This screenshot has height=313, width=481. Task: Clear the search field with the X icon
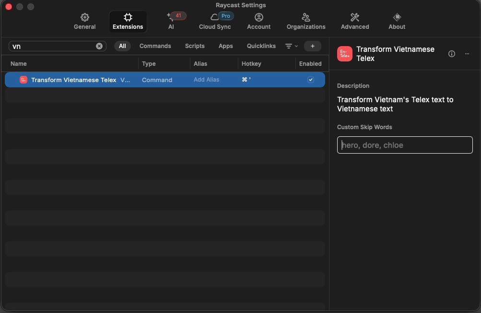click(x=99, y=46)
